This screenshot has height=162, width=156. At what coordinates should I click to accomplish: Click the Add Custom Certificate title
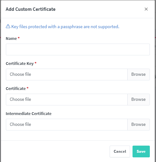(31, 9)
